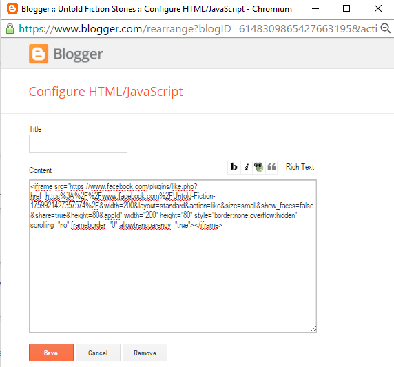Click the blogger.com URL in address bar

coord(198,29)
